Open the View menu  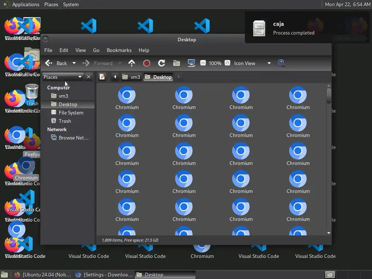tap(81, 50)
